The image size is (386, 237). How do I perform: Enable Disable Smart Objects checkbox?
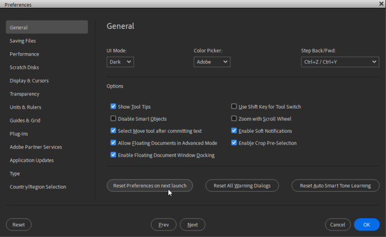tap(113, 118)
